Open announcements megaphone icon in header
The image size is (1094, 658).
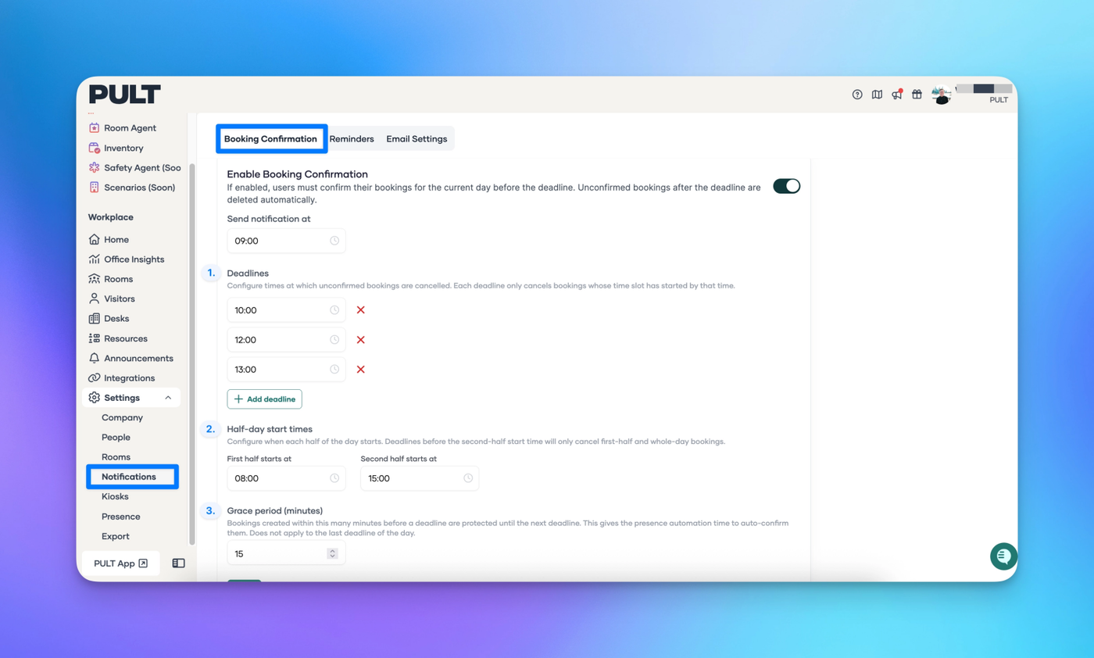[896, 95]
